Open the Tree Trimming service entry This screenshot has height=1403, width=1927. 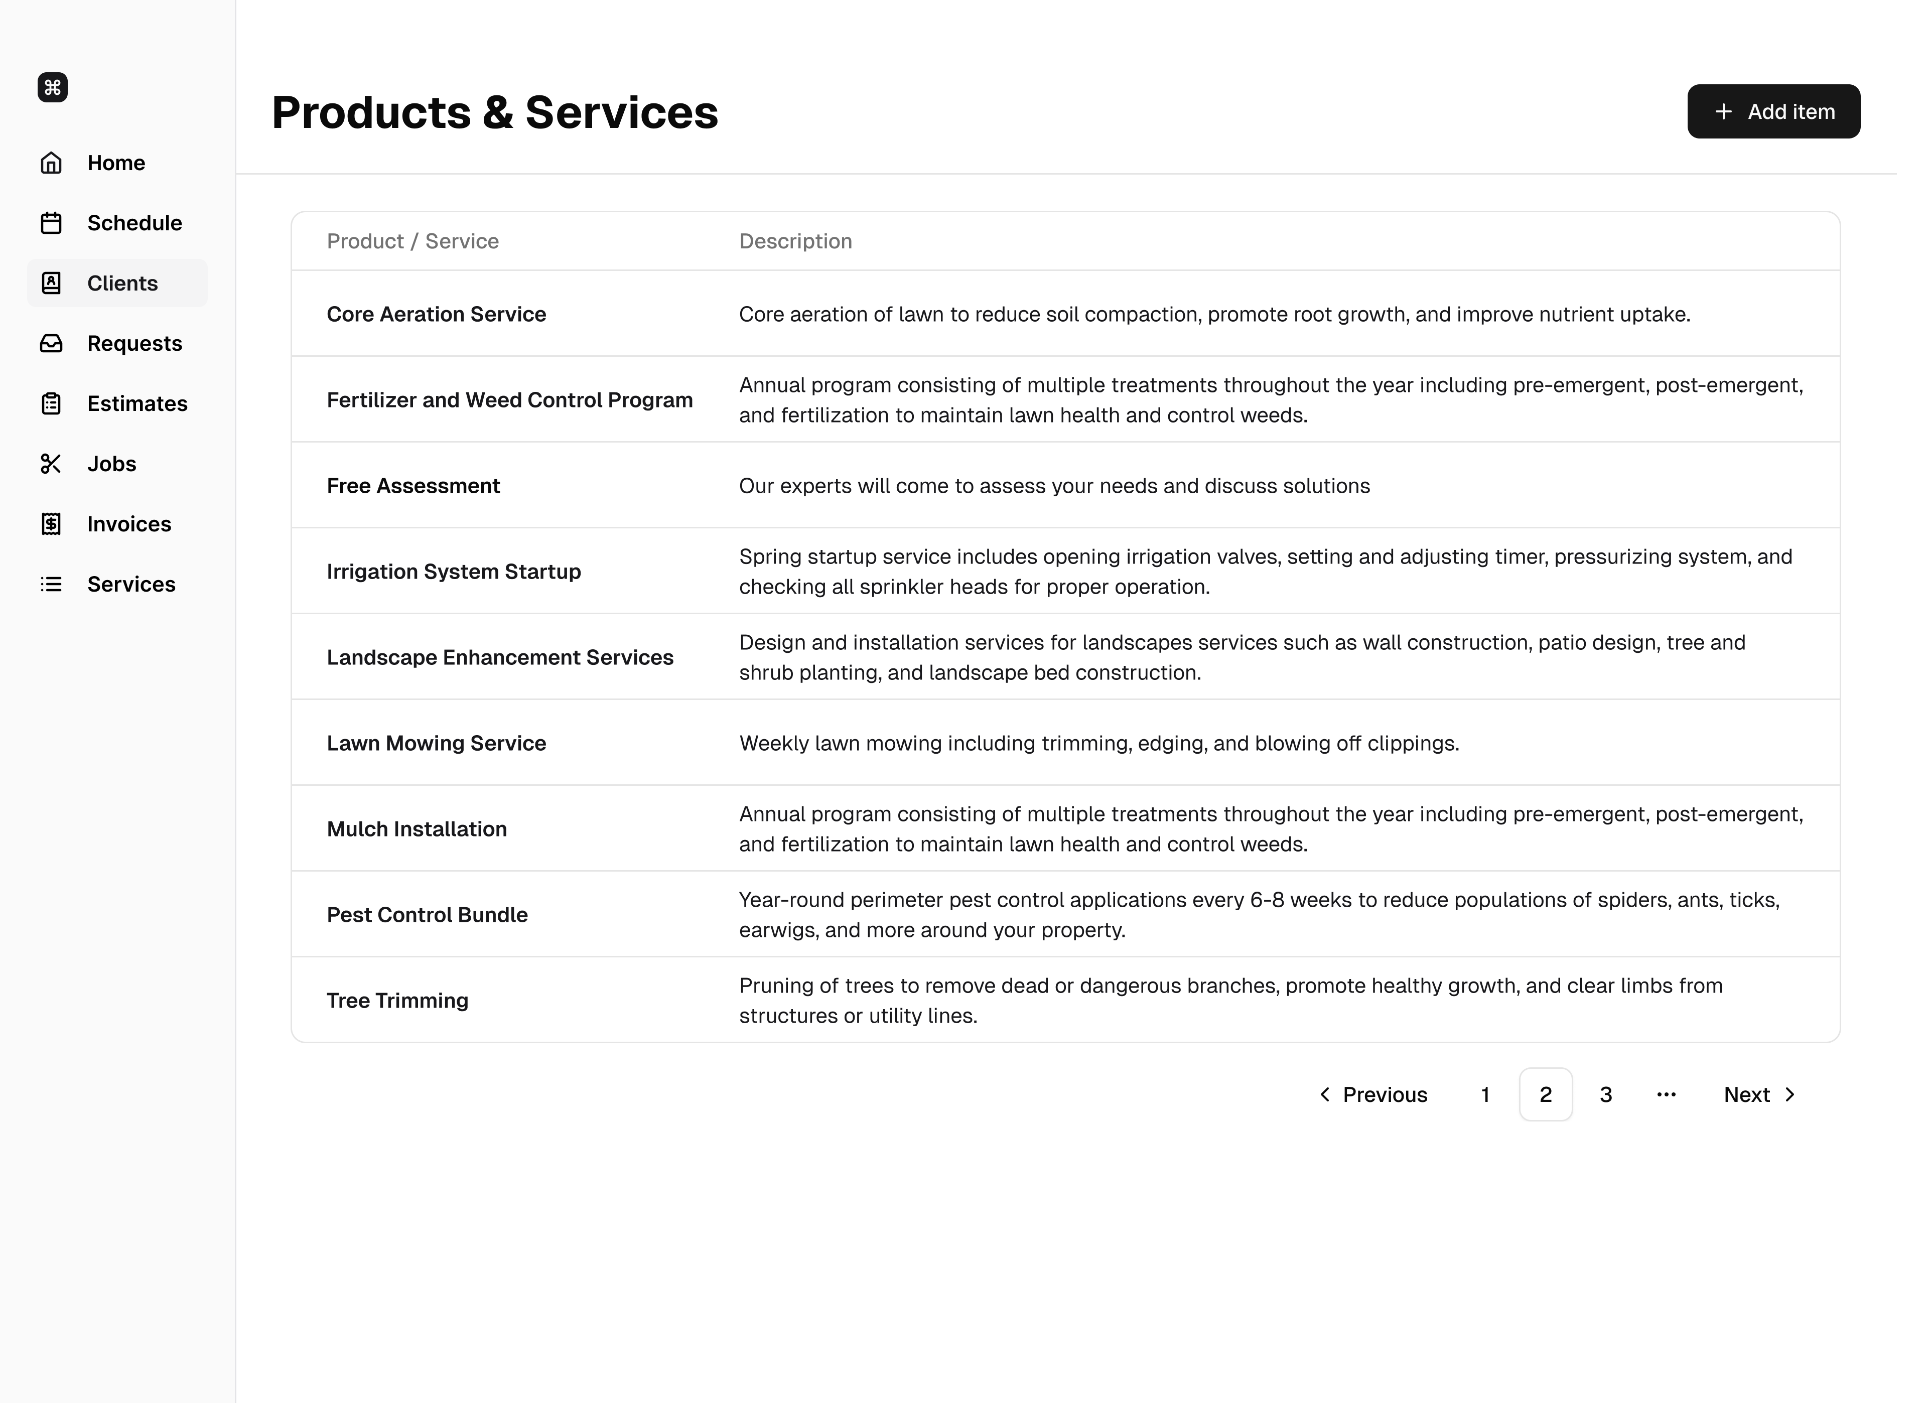tap(397, 1001)
